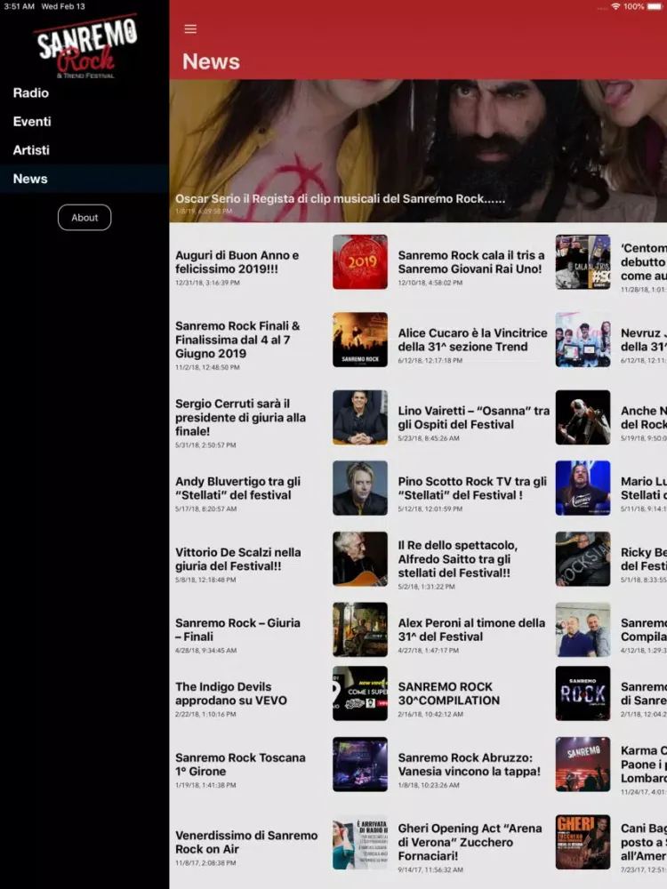This screenshot has height=889, width=667.
Task: Open the partially visible 'Karma' article
Action: (644, 765)
